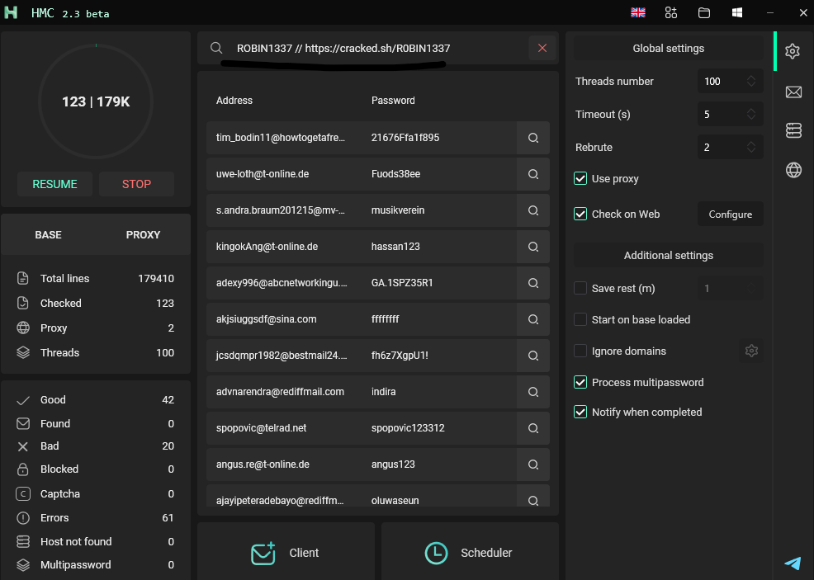The height and width of the screenshot is (580, 814).
Task: Click the folder icon in title bar
Action: 704,12
